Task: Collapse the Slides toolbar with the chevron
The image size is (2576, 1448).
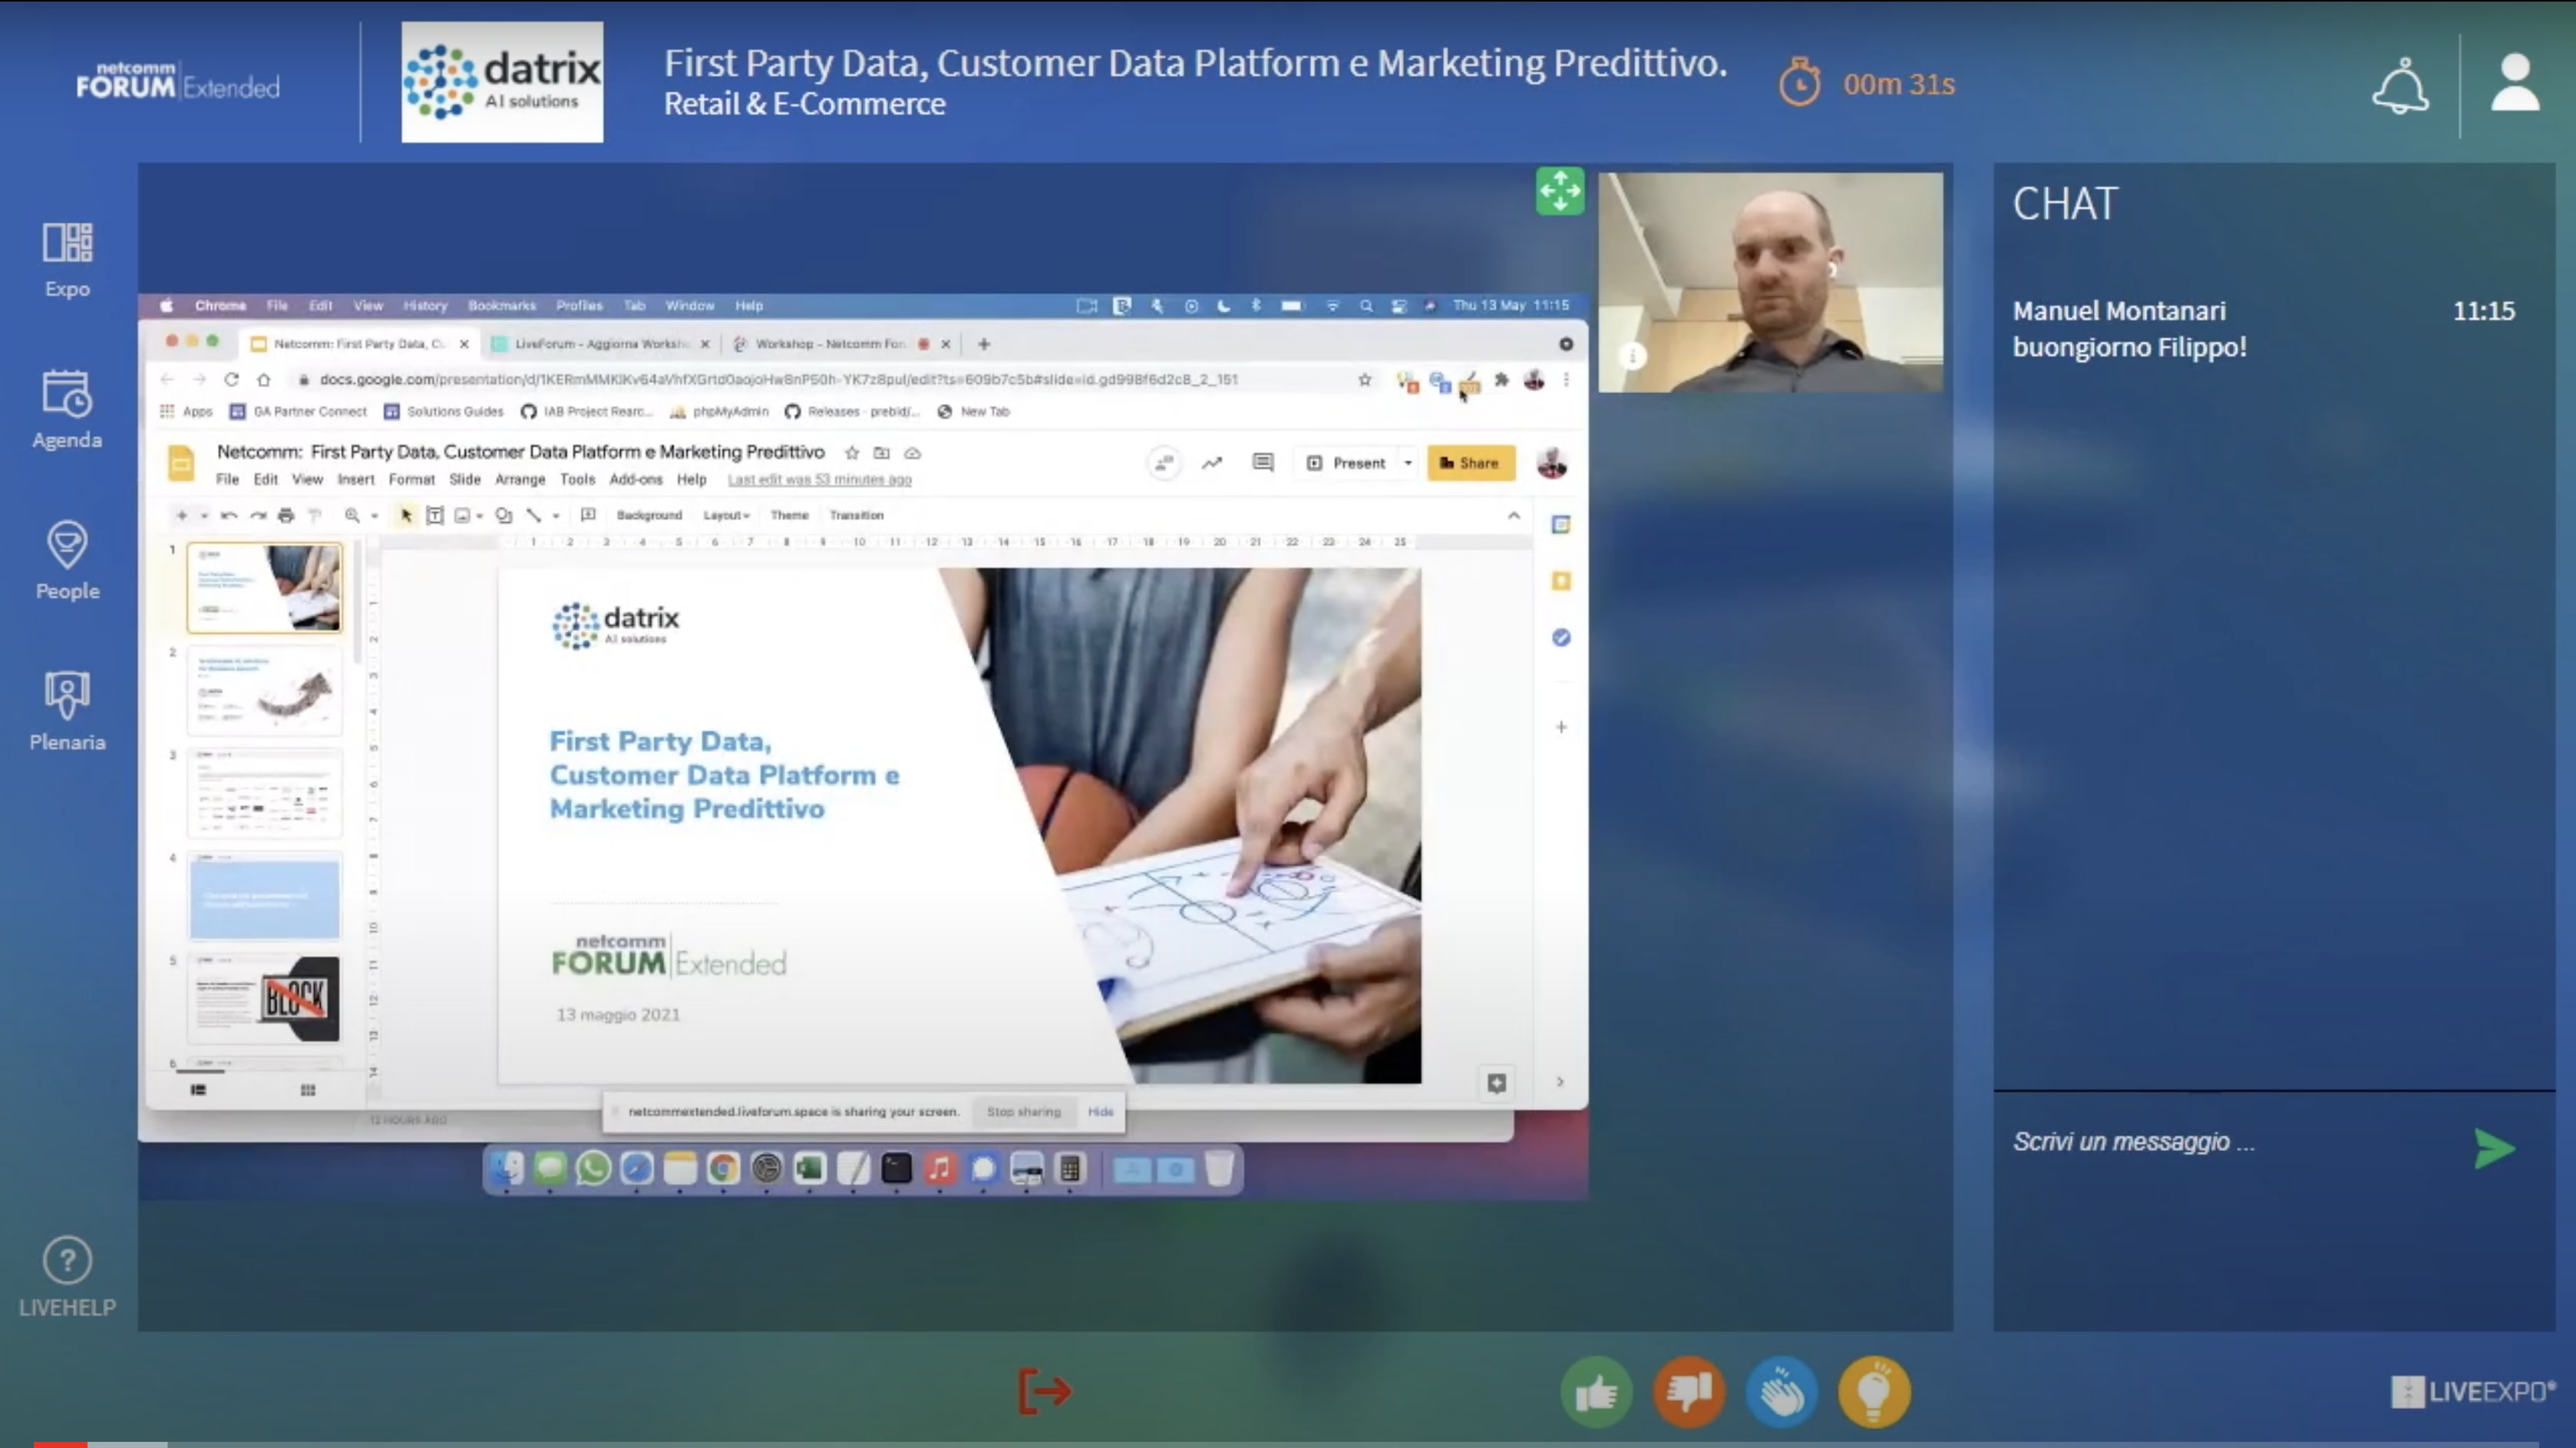Action: tap(1515, 515)
